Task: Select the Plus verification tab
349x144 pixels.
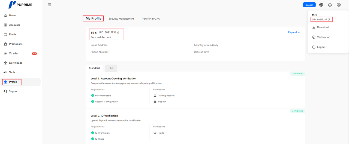Action: coord(111,68)
